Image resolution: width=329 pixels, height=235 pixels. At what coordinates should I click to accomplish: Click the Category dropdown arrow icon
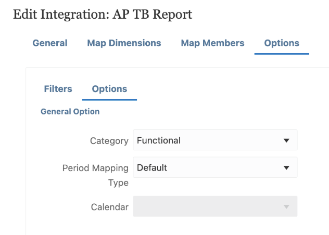(x=286, y=140)
